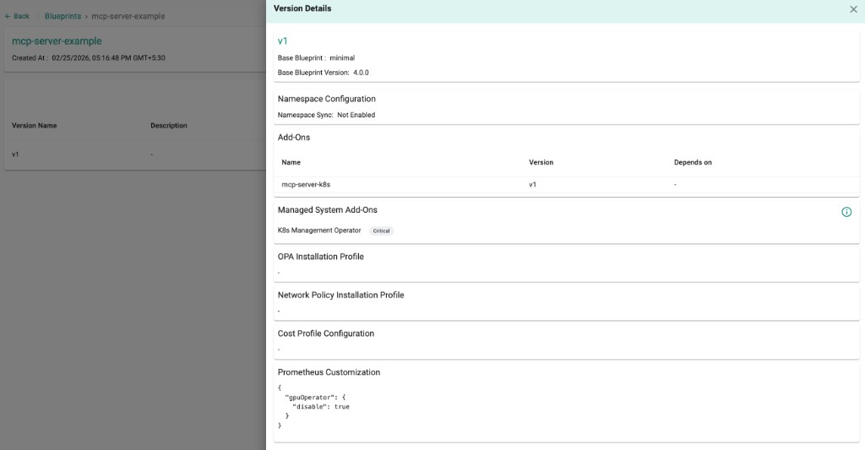
Task: Click the Version Name column header
Action: (35, 126)
